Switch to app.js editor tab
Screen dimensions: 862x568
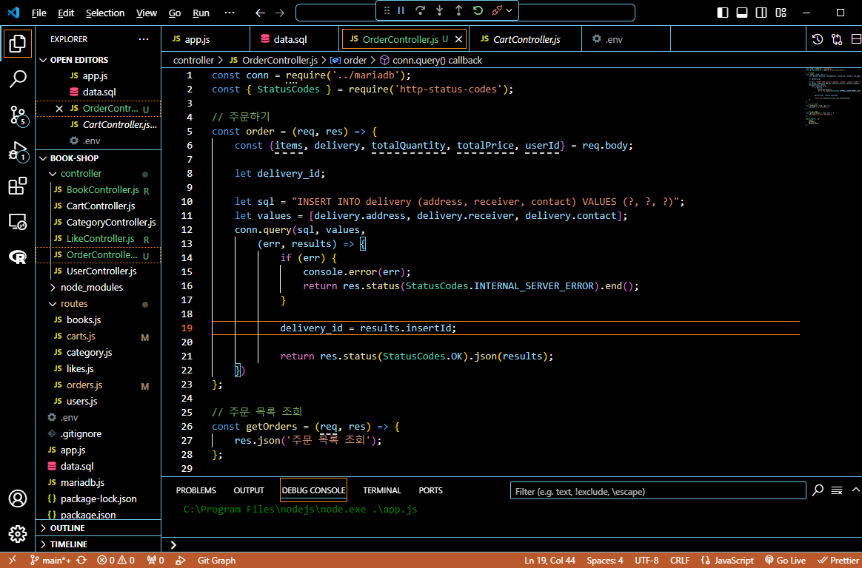tap(198, 39)
